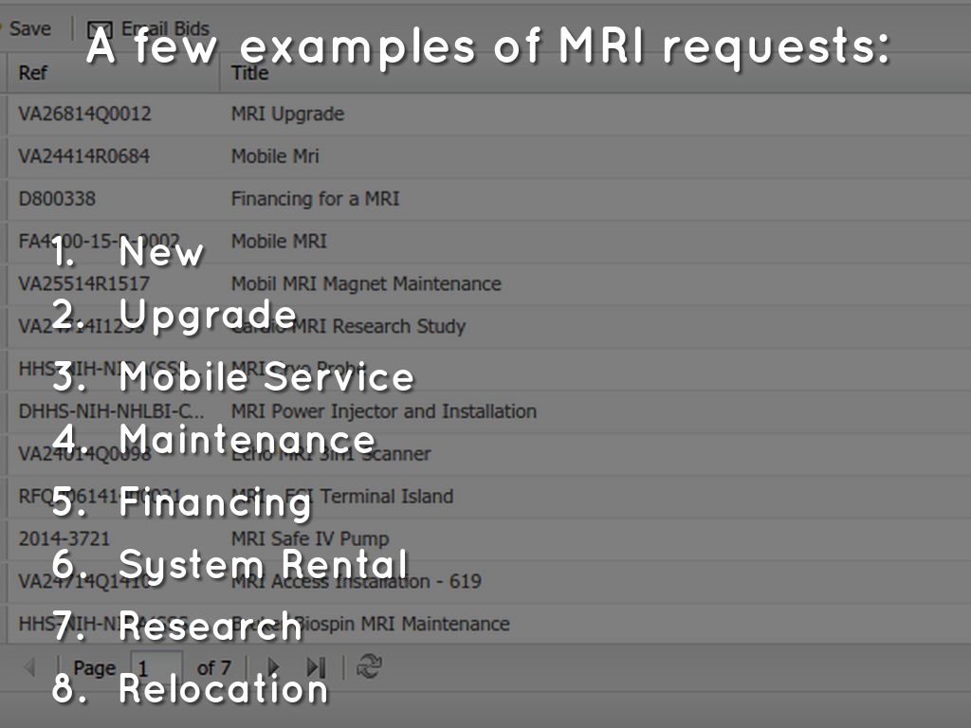The height and width of the screenshot is (728, 971).
Task: Go to the next page arrow
Action: [x=274, y=667]
